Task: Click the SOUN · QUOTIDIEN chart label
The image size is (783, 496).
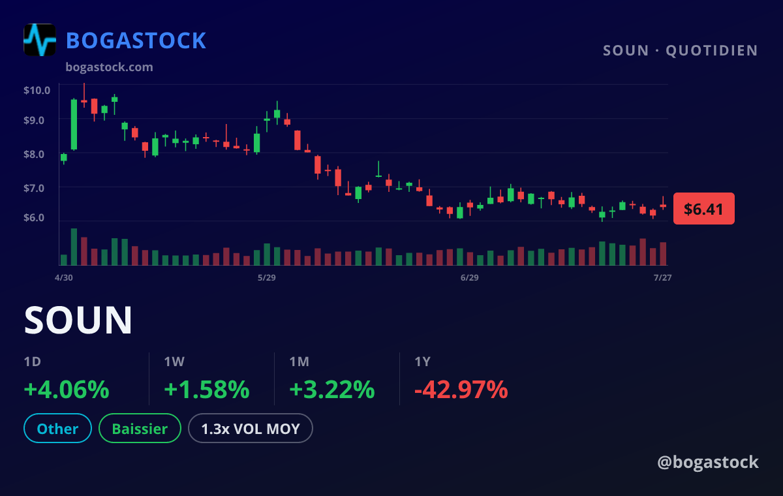Action: click(681, 51)
